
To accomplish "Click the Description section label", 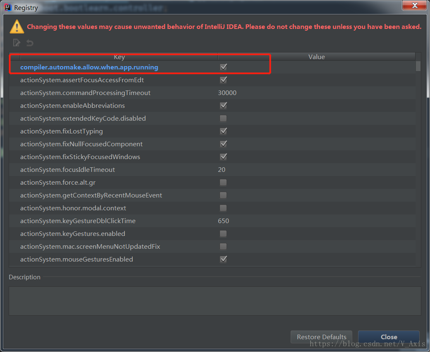I will click(24, 277).
